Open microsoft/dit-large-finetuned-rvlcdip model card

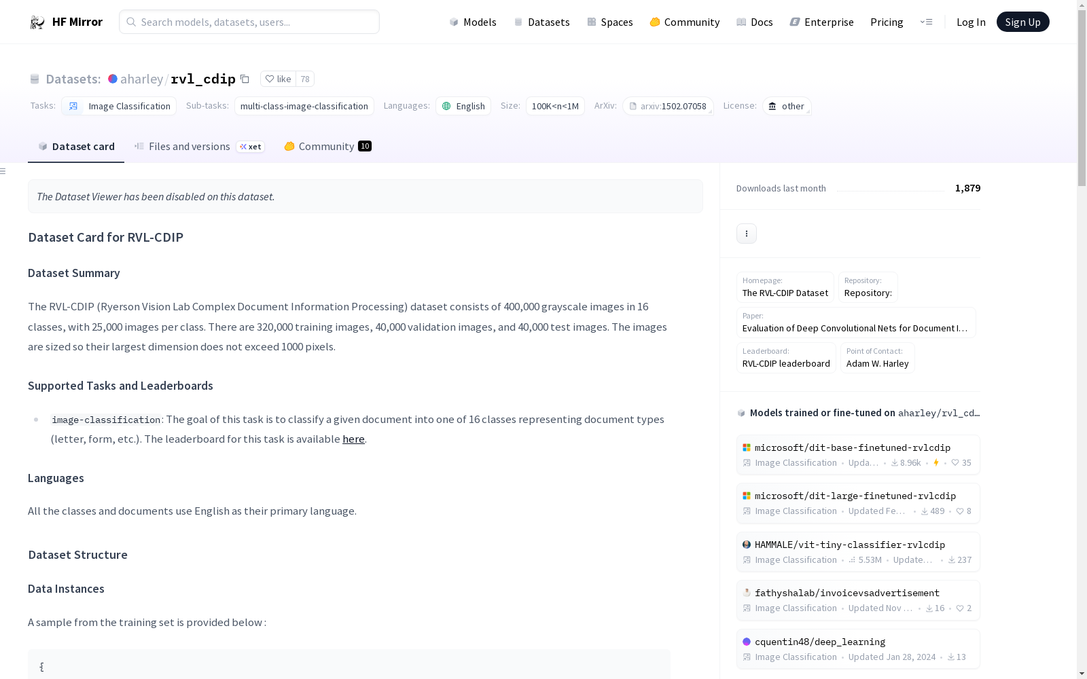(x=858, y=503)
